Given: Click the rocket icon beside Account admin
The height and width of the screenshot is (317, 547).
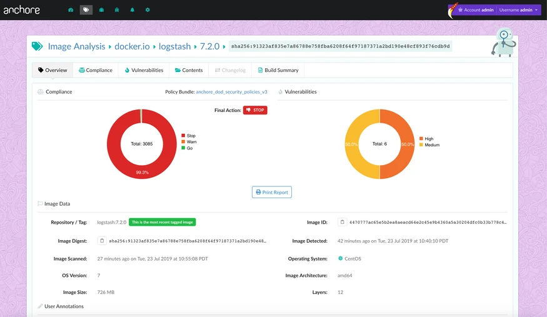Looking at the screenshot, I should coord(452,11).
